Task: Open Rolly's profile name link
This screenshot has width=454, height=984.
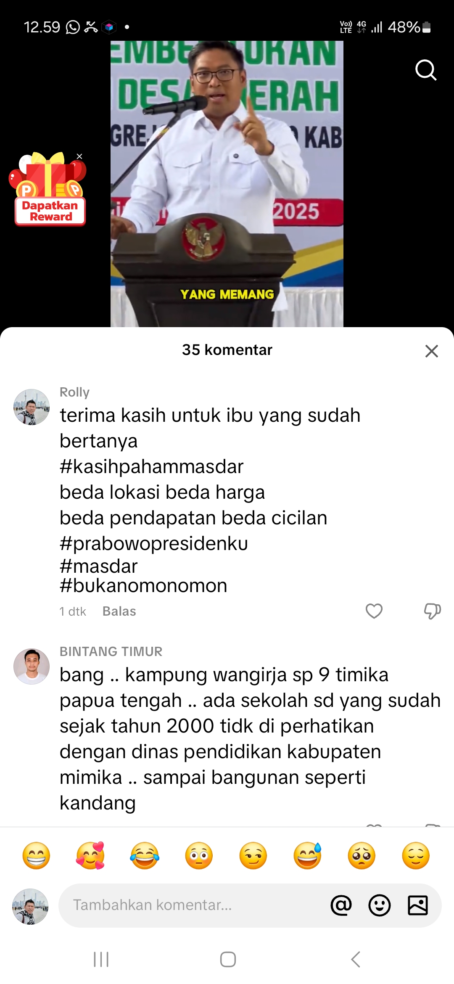Action: (74, 392)
